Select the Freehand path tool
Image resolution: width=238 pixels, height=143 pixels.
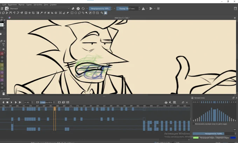(14, 13)
